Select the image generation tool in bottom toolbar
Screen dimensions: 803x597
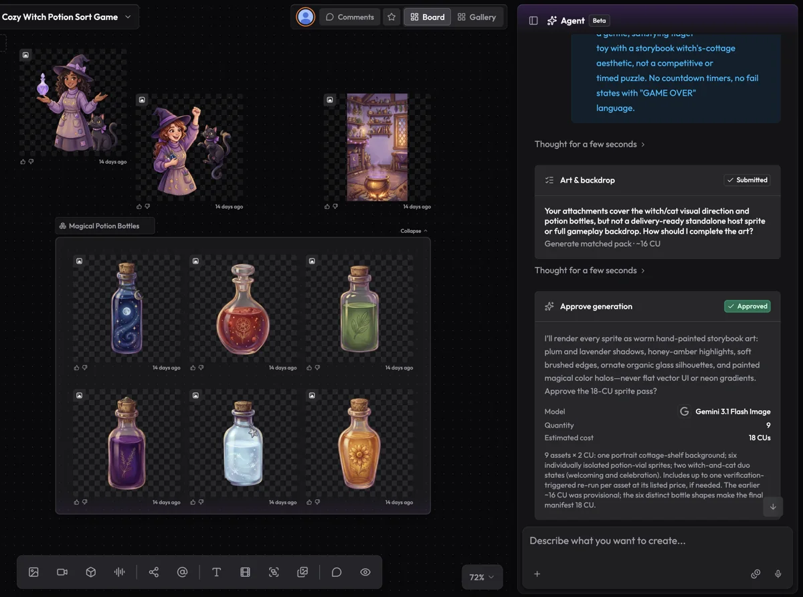point(33,572)
